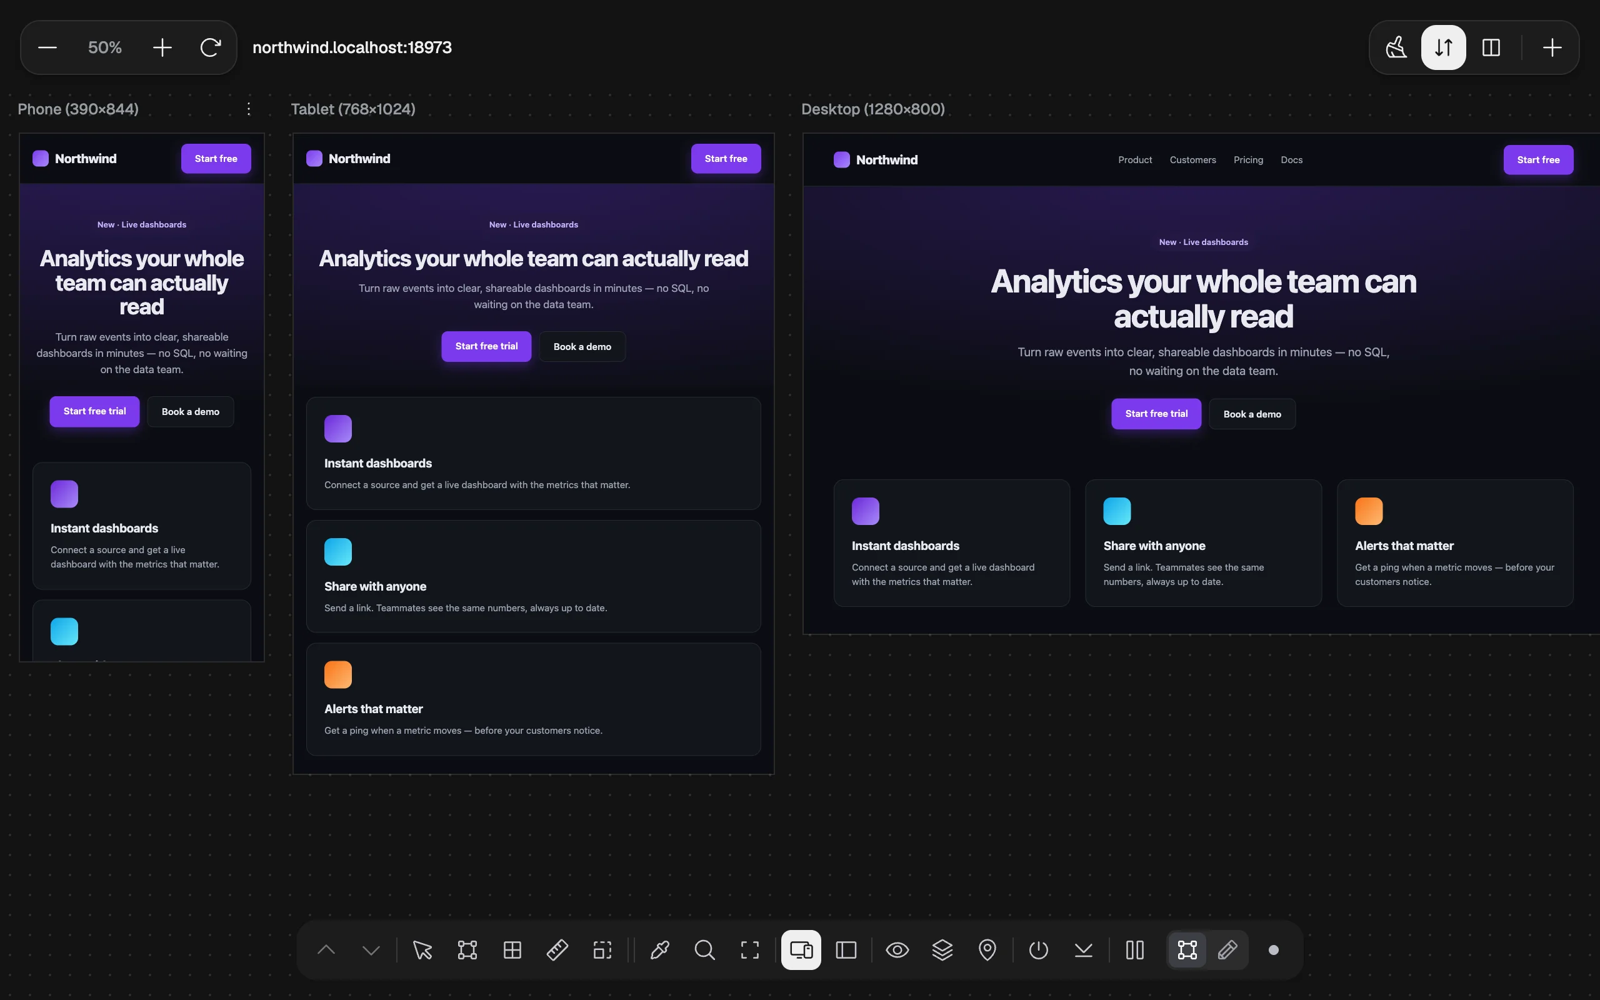Click the broom clear icon
Viewport: 1600px width, 1000px height.
pyautogui.click(x=1396, y=47)
